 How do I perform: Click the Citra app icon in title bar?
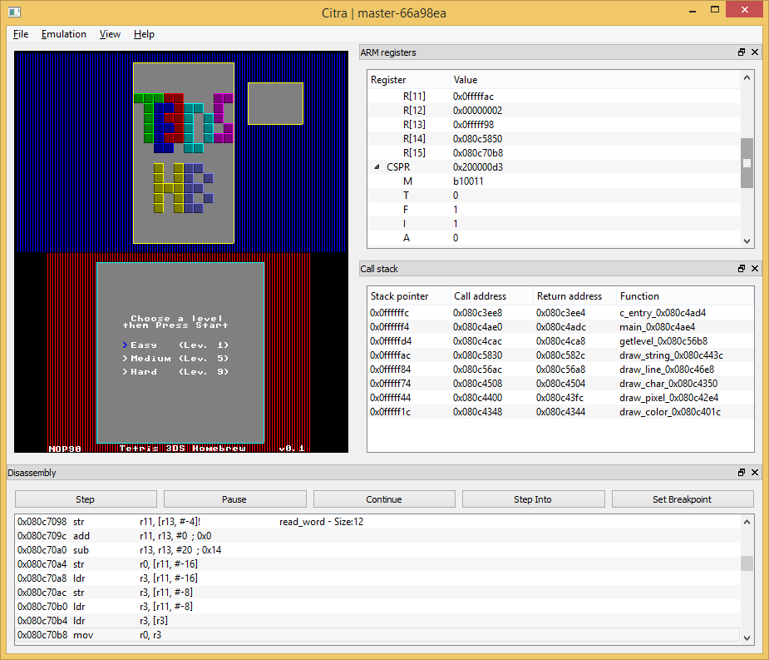click(x=13, y=12)
